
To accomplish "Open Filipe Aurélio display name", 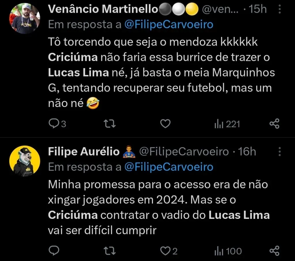I will (x=84, y=151).
